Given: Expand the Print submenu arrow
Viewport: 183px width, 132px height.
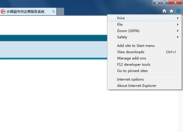Looking at the screenshot, I should pos(178,18).
